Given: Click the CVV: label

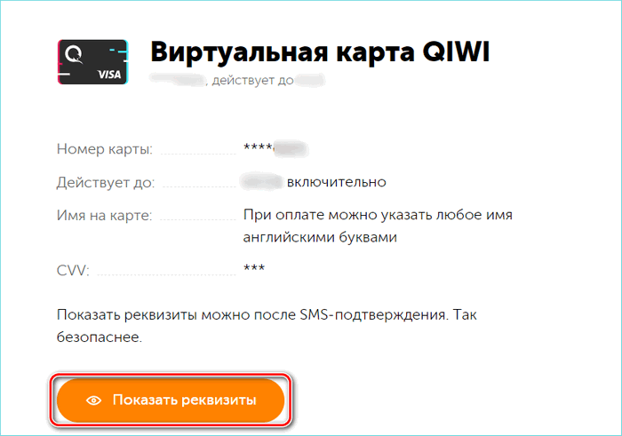Looking at the screenshot, I should coord(73,270).
